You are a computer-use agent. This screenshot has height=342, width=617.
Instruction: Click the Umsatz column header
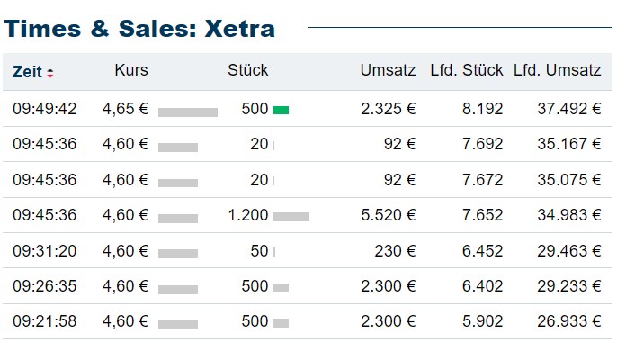tap(388, 70)
